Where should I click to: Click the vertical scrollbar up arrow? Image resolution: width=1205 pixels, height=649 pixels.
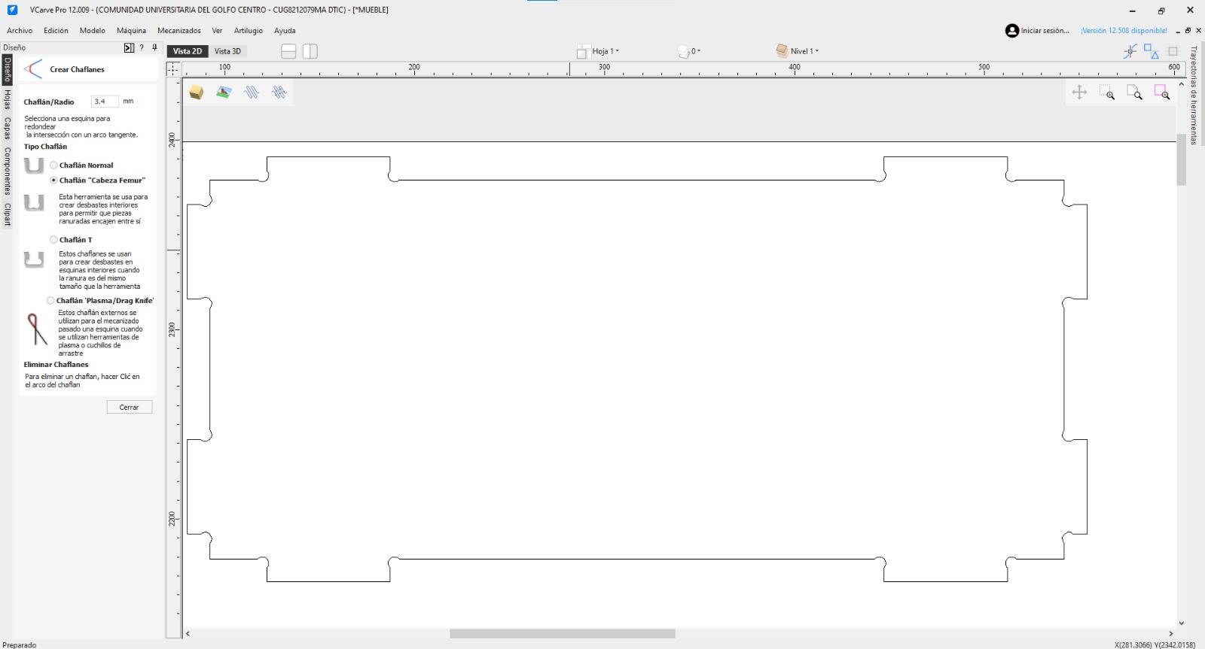coord(1182,84)
